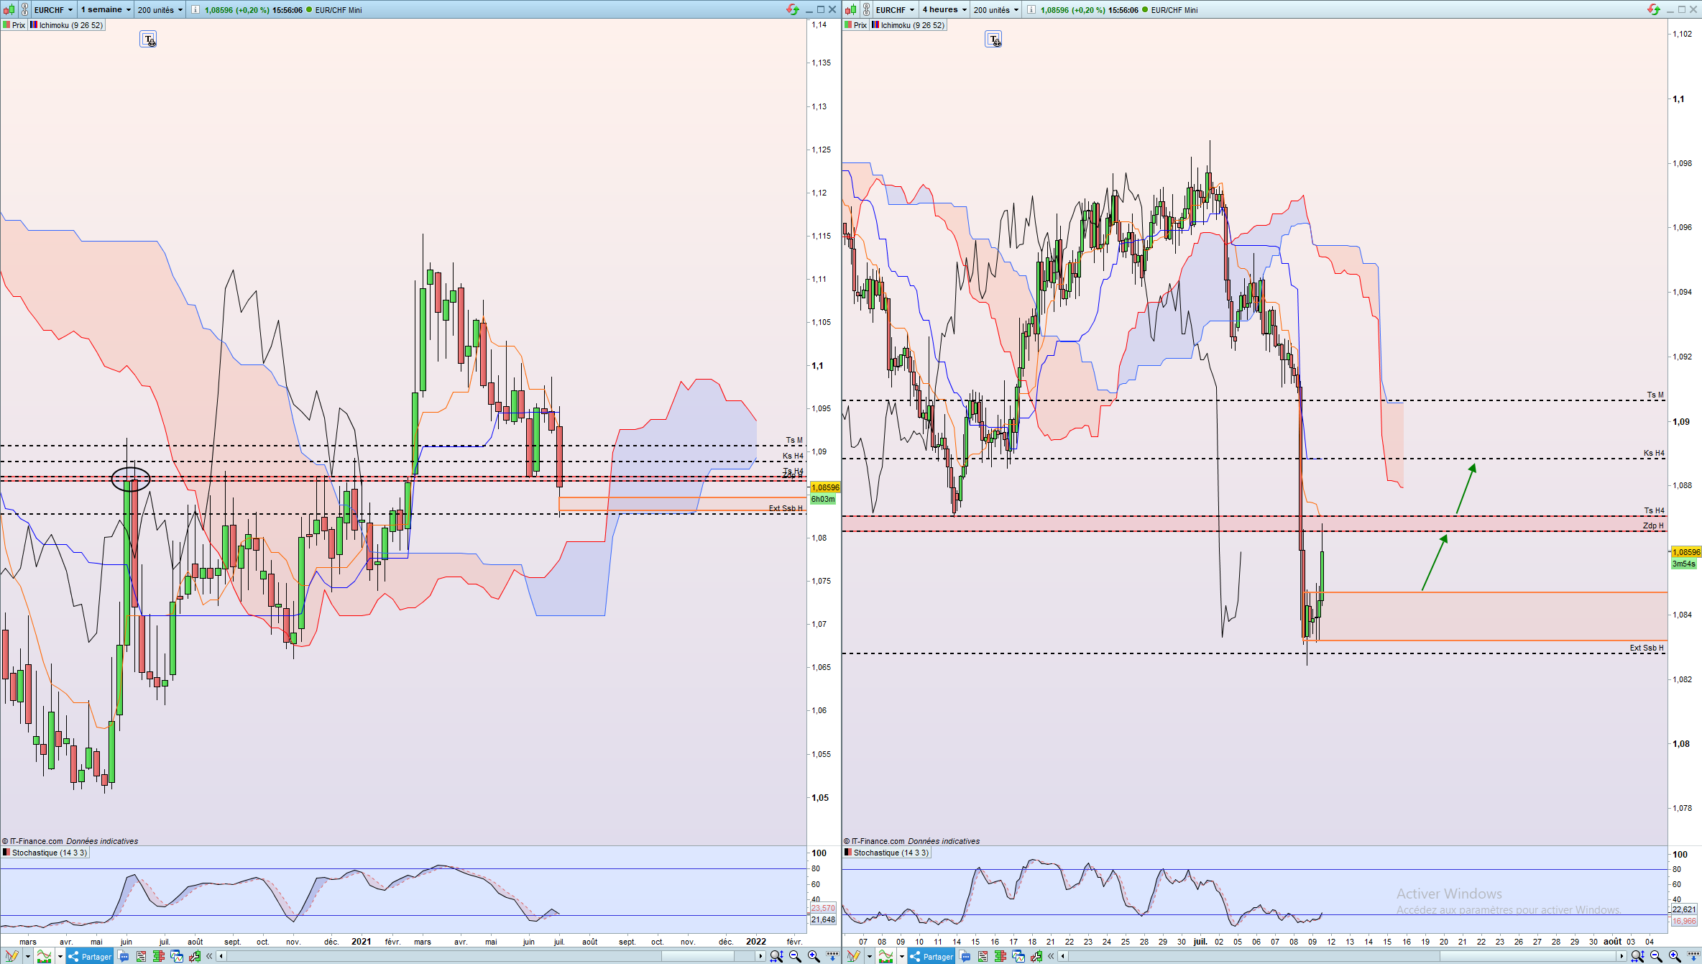This screenshot has width=1702, height=964.
Task: Open chart style icon in 4-hour chart
Action: 850,9
